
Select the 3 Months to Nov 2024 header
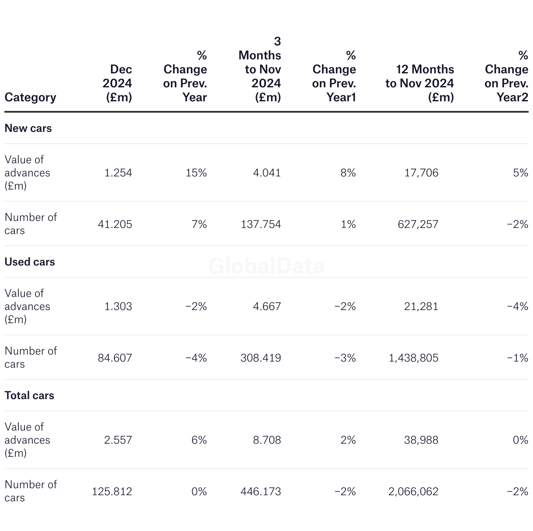[x=260, y=69]
